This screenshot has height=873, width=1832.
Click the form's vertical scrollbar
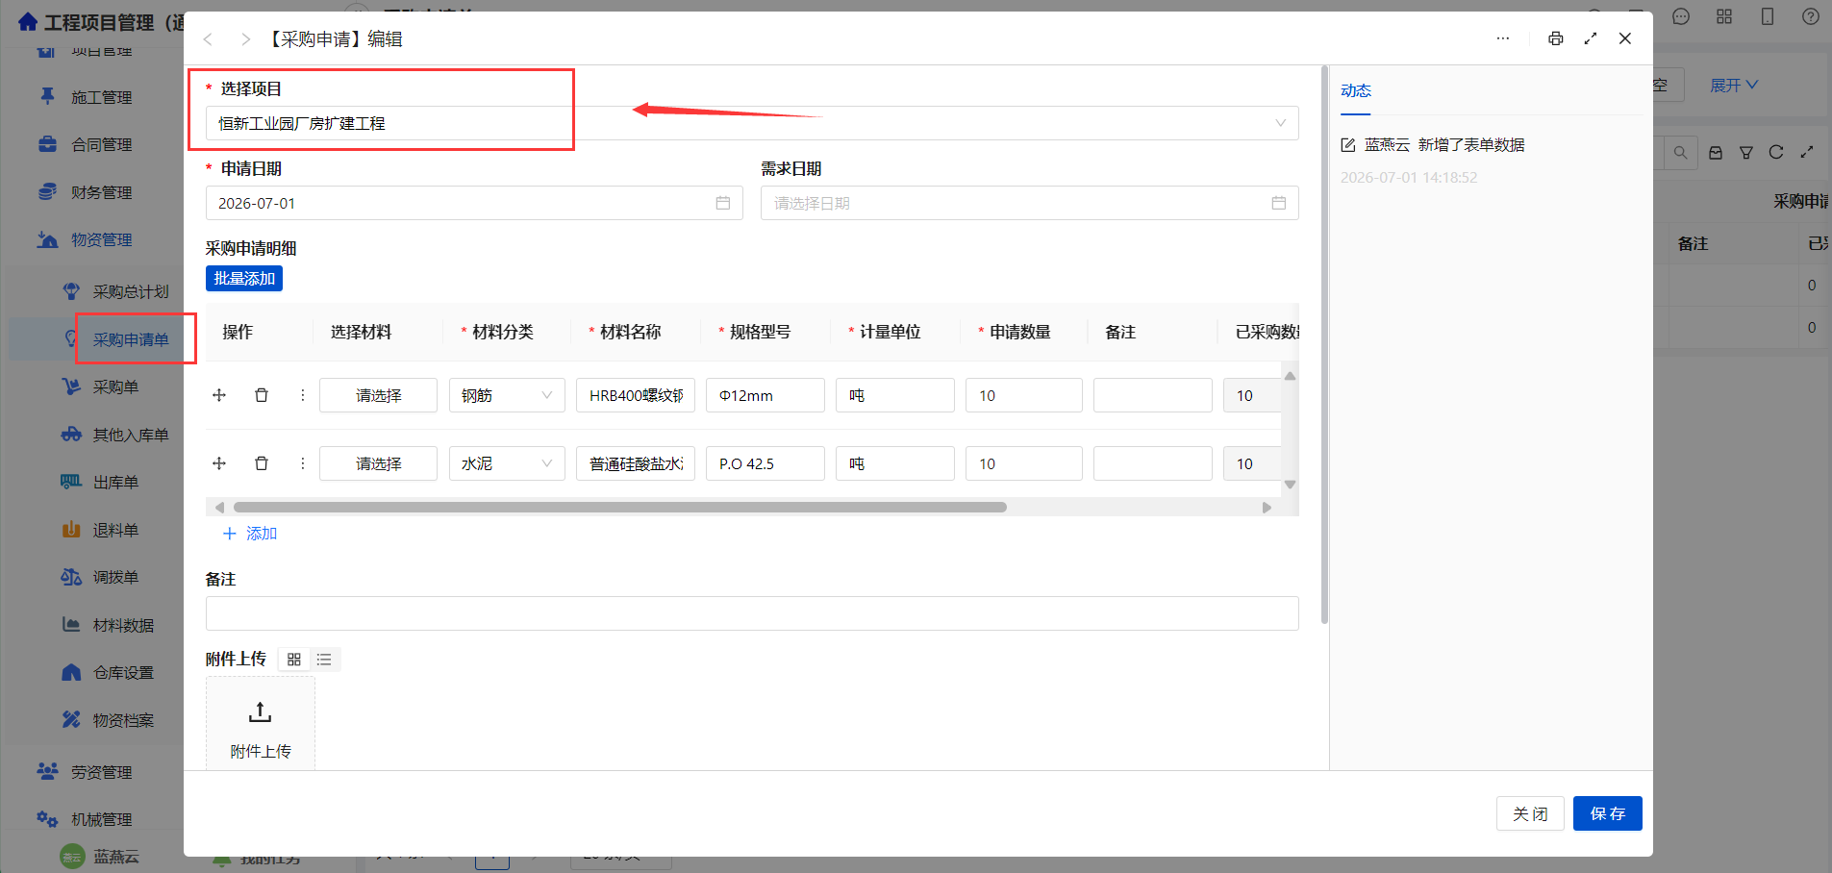click(1324, 344)
